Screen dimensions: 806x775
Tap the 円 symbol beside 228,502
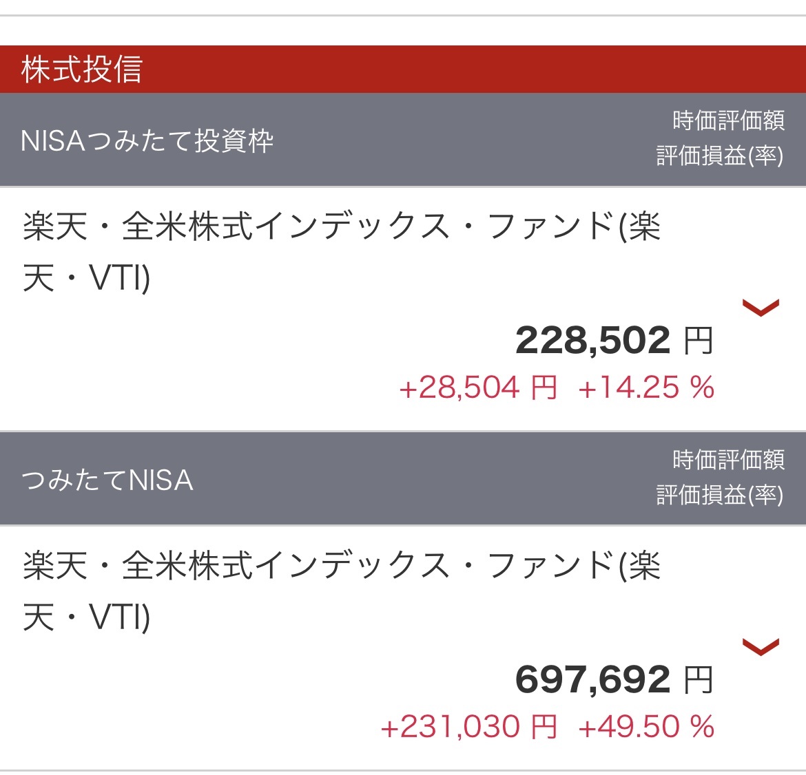(698, 341)
